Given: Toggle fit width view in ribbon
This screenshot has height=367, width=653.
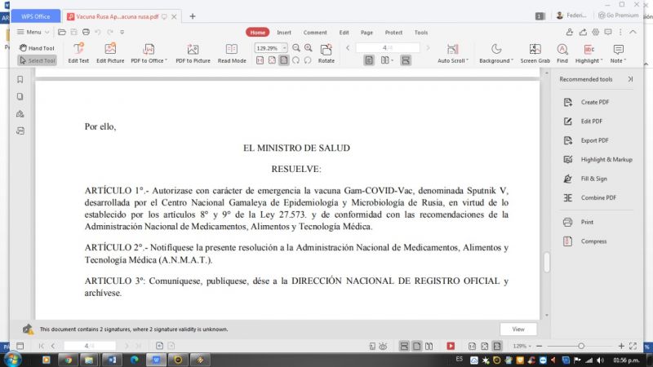Looking at the screenshot, I should [x=284, y=60].
